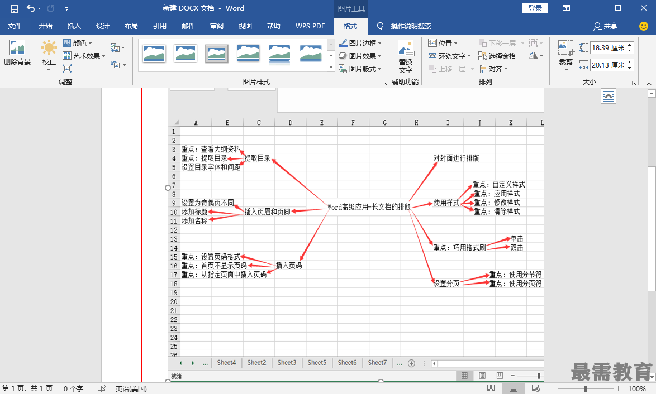Click the Alt Text (替换文字) button
This screenshot has width=656, height=394.
(406, 56)
